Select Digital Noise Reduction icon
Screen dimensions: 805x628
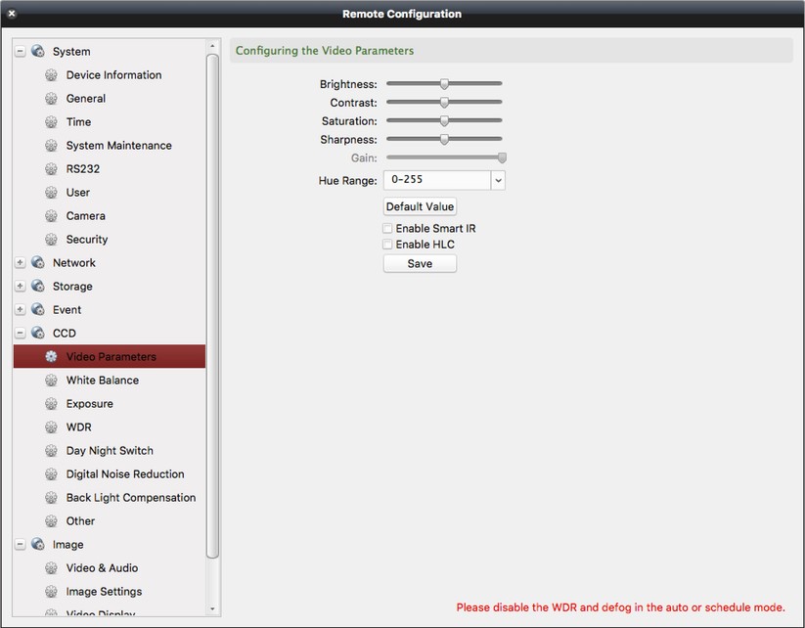tap(51, 473)
